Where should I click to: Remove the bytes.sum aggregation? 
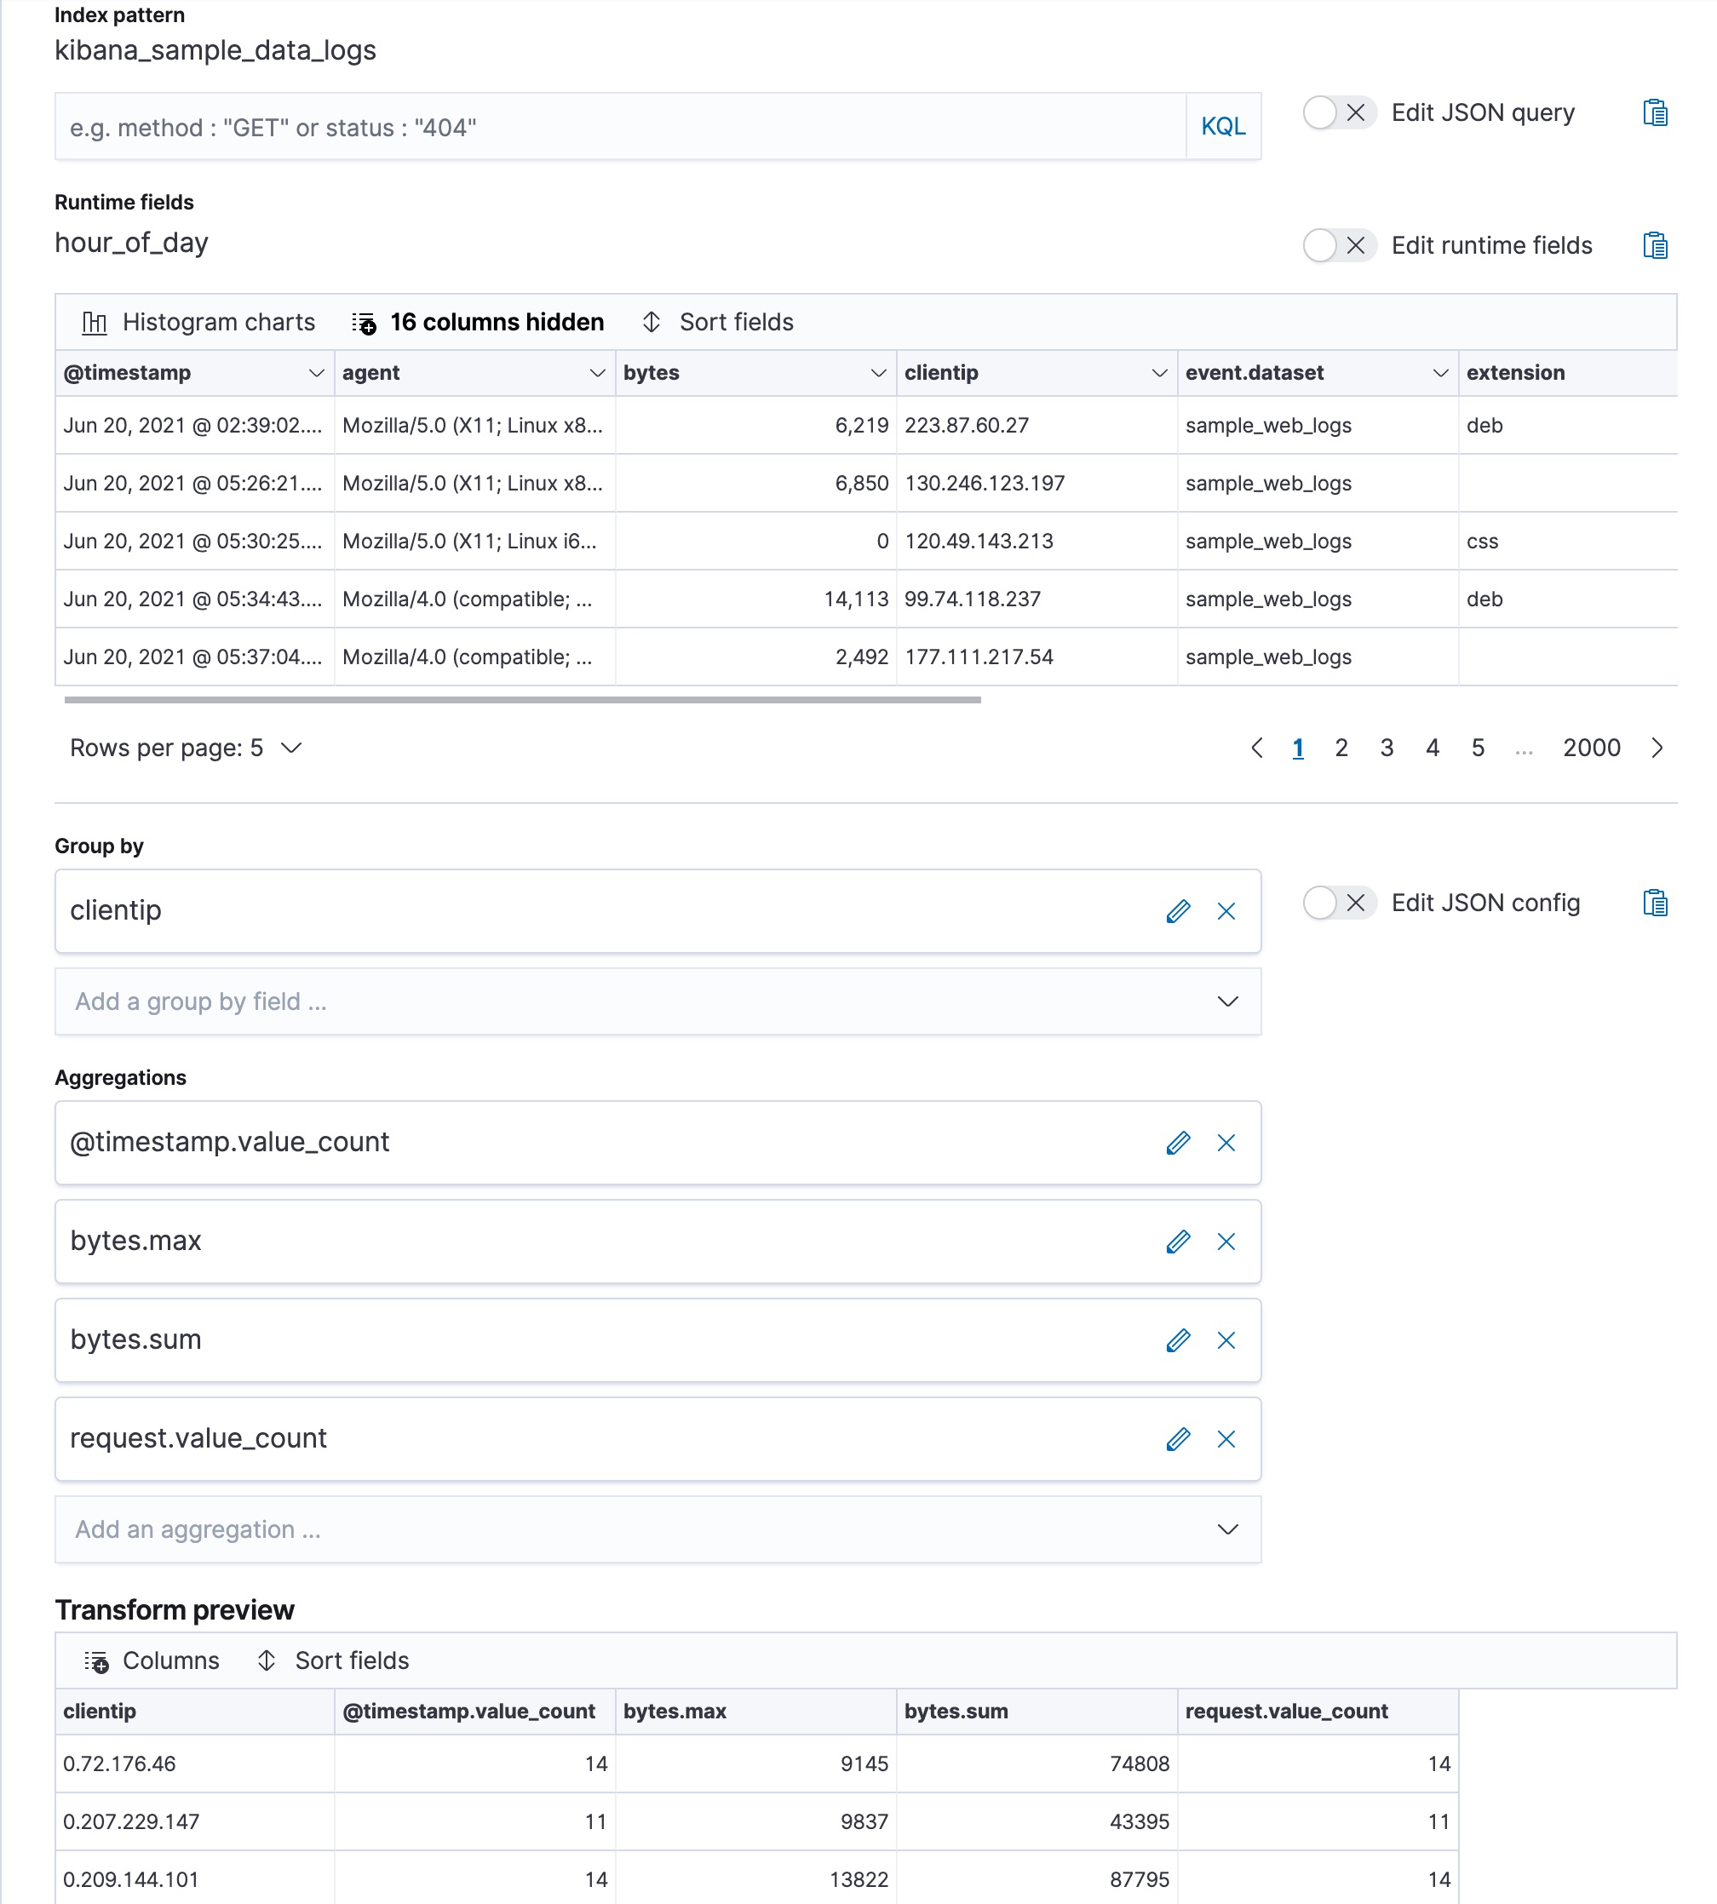click(x=1226, y=1340)
